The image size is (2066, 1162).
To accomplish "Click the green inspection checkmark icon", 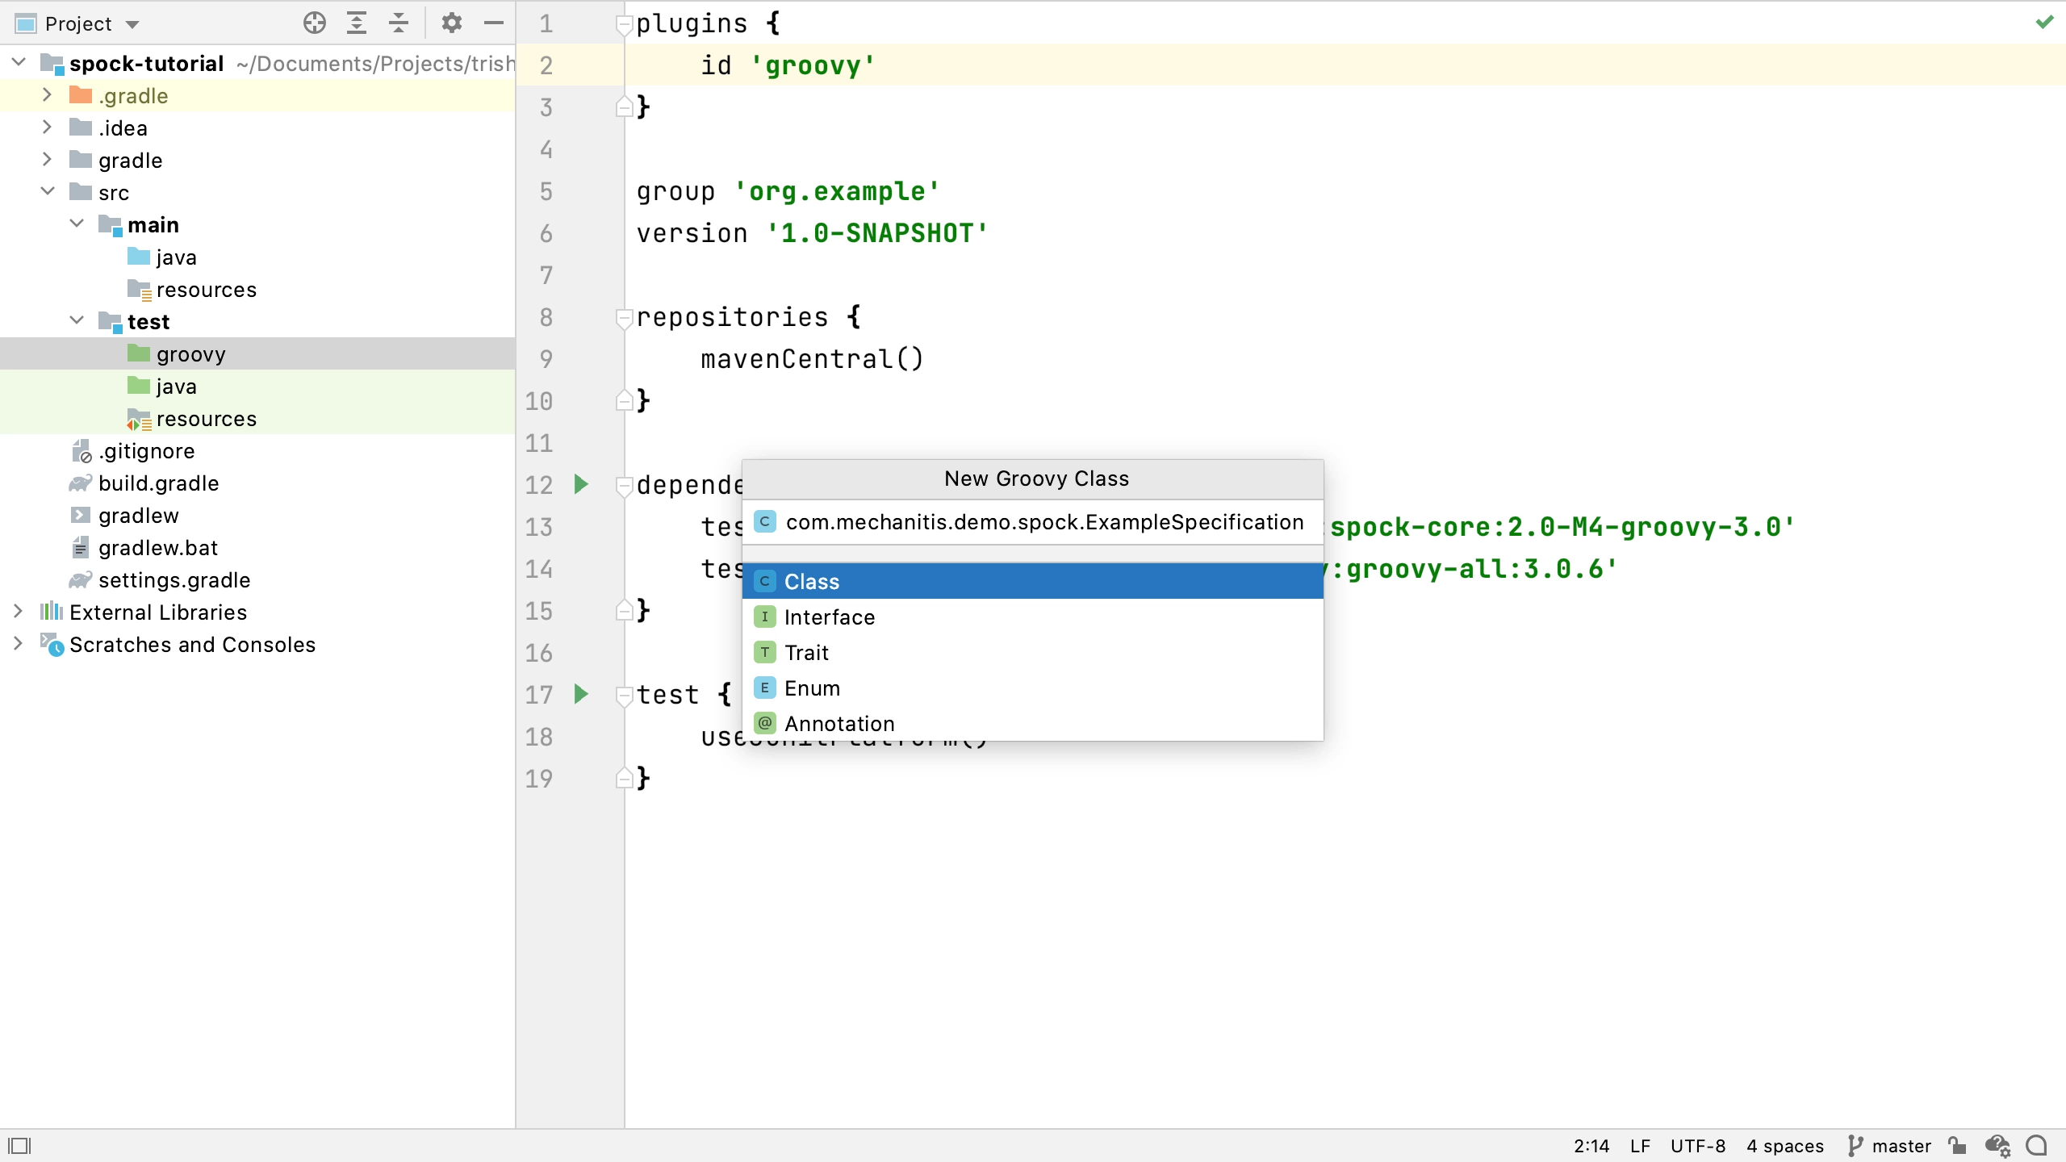I will pos(2044,22).
